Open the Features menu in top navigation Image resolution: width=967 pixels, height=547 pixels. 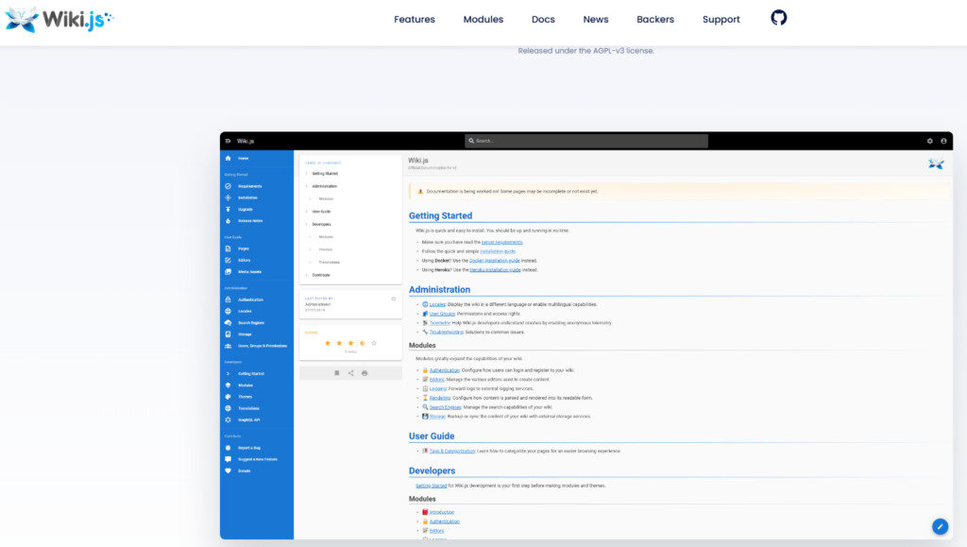pyautogui.click(x=415, y=20)
